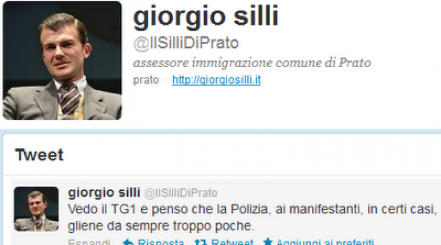Open the tweet author name giorgio silli
The image size is (441, 245).
[x=104, y=193]
